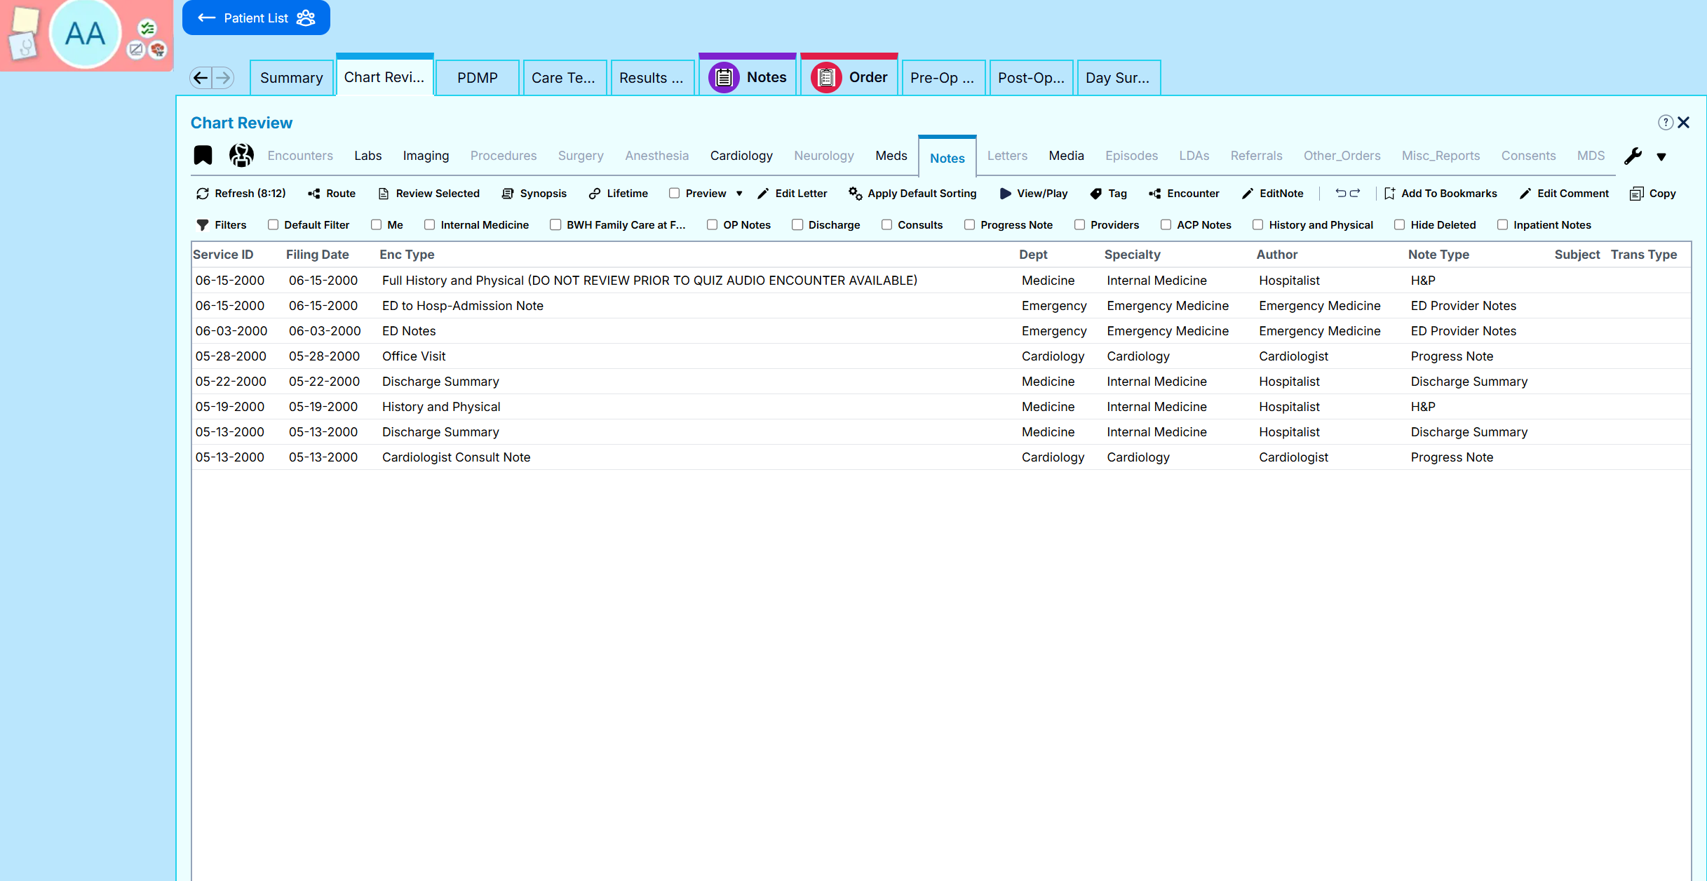The height and width of the screenshot is (881, 1707).
Task: Select the Cardiologist Consult Note row
Action: click(456, 457)
